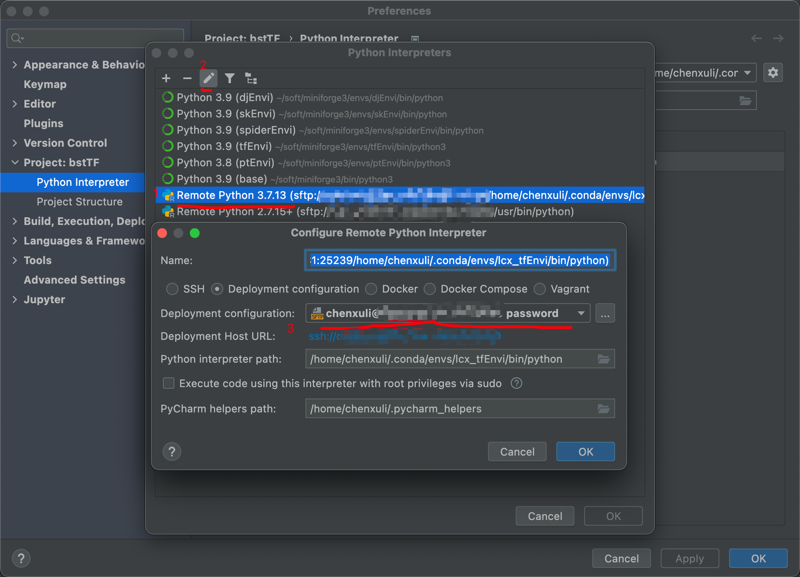Select Python 3.8 (ptEnvi) interpreter
The height and width of the screenshot is (577, 800).
coord(400,163)
